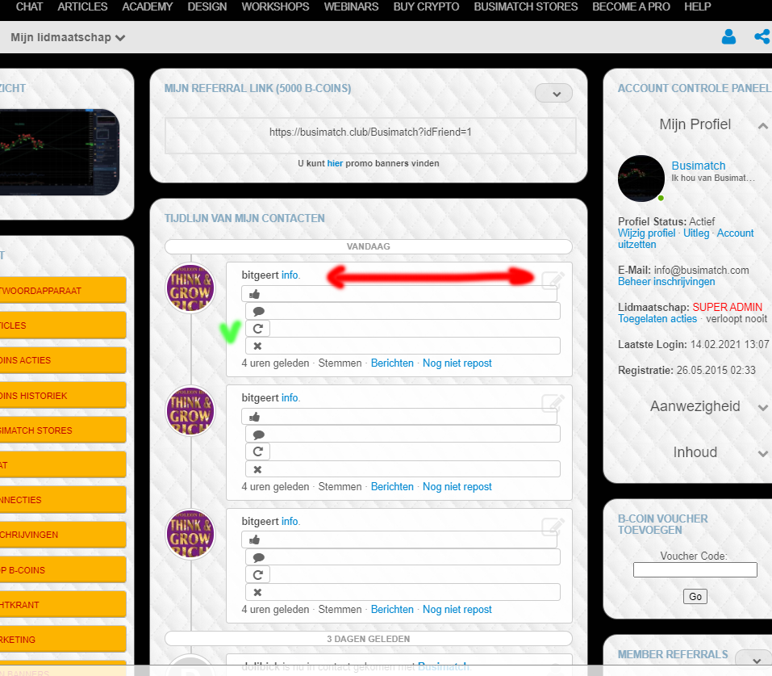Edit the top bitgeert post

553,280
